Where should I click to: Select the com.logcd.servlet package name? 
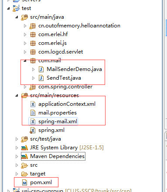point(61,52)
